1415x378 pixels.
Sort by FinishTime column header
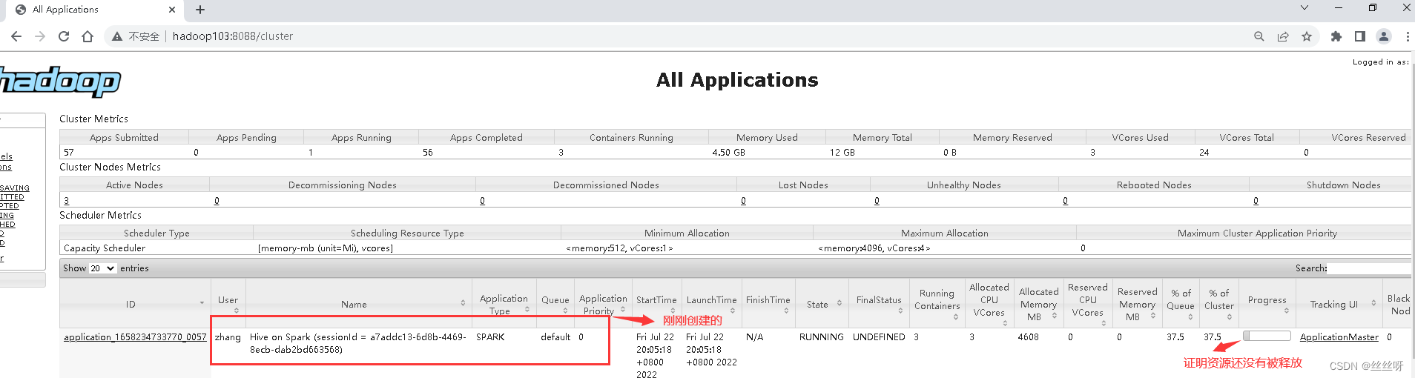pos(768,304)
